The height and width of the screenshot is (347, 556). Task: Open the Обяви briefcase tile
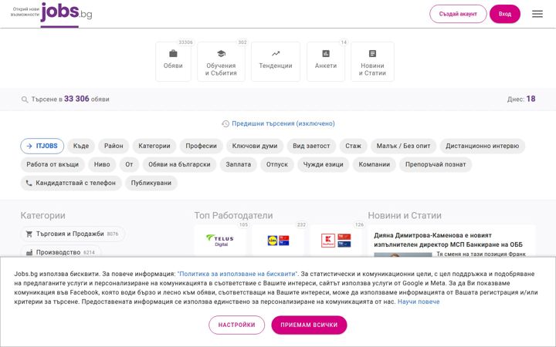point(173,62)
